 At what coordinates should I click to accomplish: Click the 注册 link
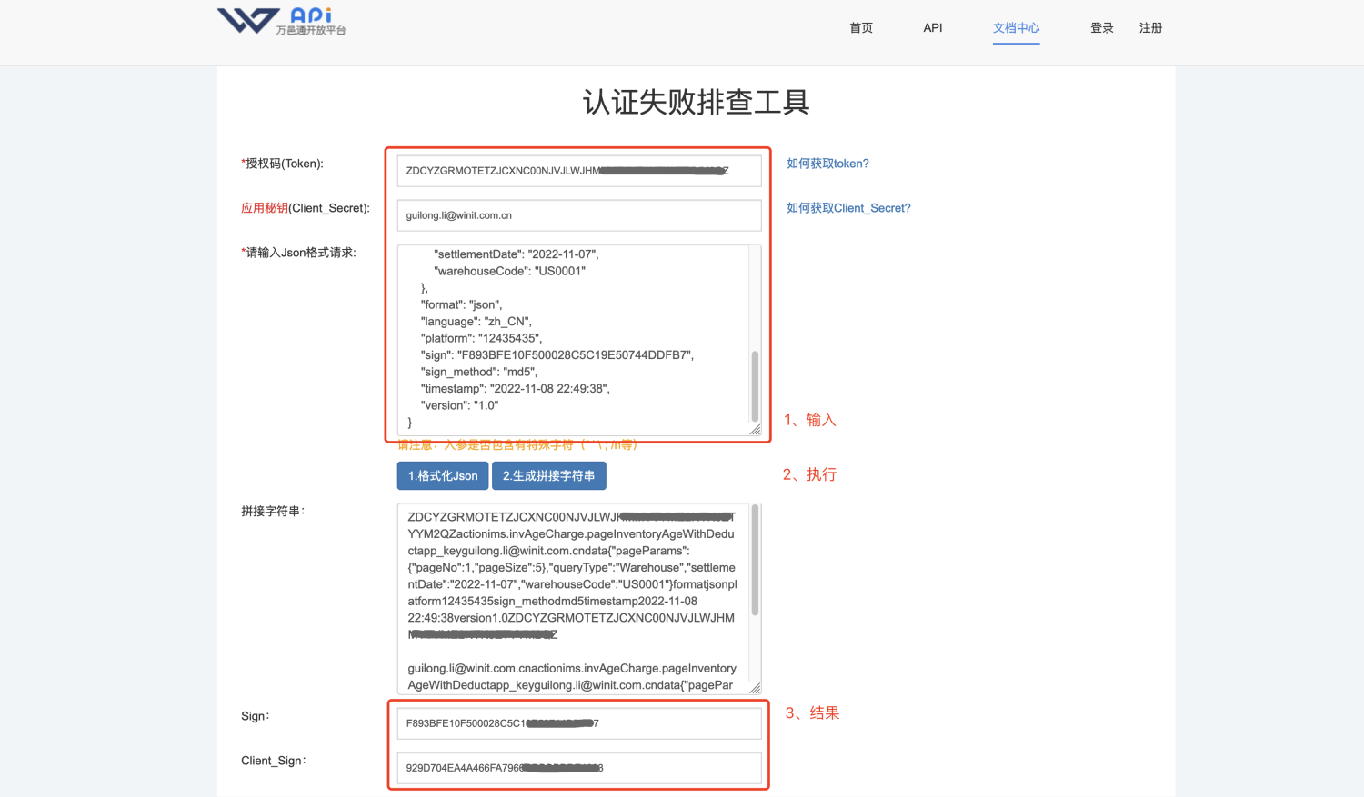(x=1150, y=28)
